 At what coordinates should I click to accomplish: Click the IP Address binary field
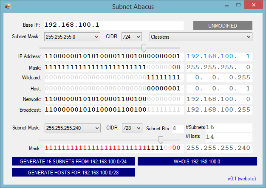click(114, 56)
